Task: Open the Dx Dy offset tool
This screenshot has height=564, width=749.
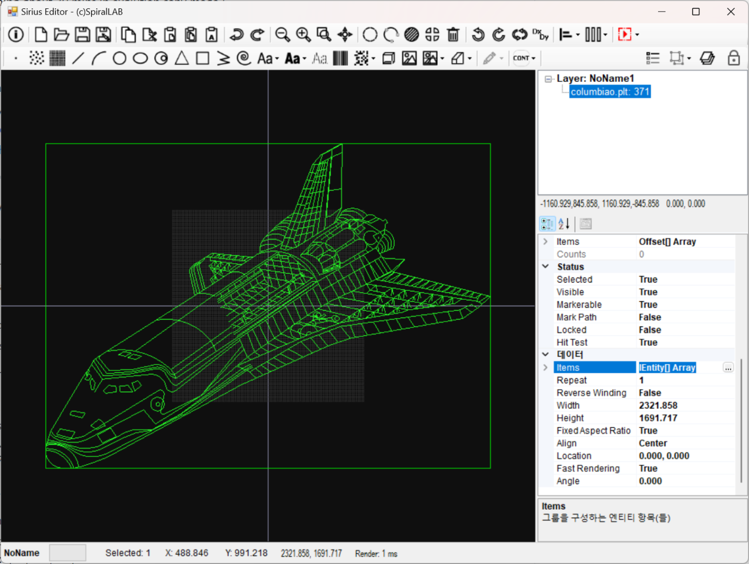Action: [541, 34]
